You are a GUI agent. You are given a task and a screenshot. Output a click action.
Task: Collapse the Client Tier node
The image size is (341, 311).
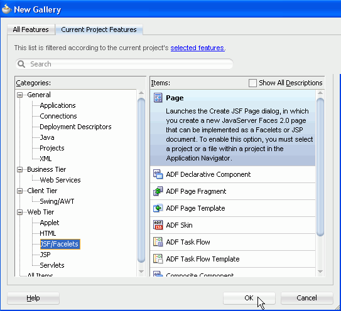(x=20, y=191)
